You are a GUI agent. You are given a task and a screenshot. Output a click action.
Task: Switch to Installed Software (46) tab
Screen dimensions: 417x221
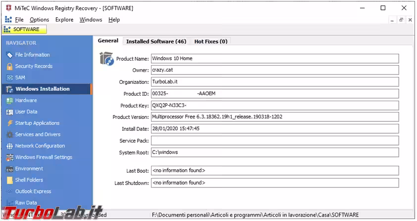(x=156, y=41)
